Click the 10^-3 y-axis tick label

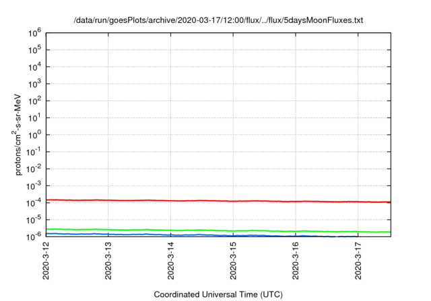(x=34, y=186)
